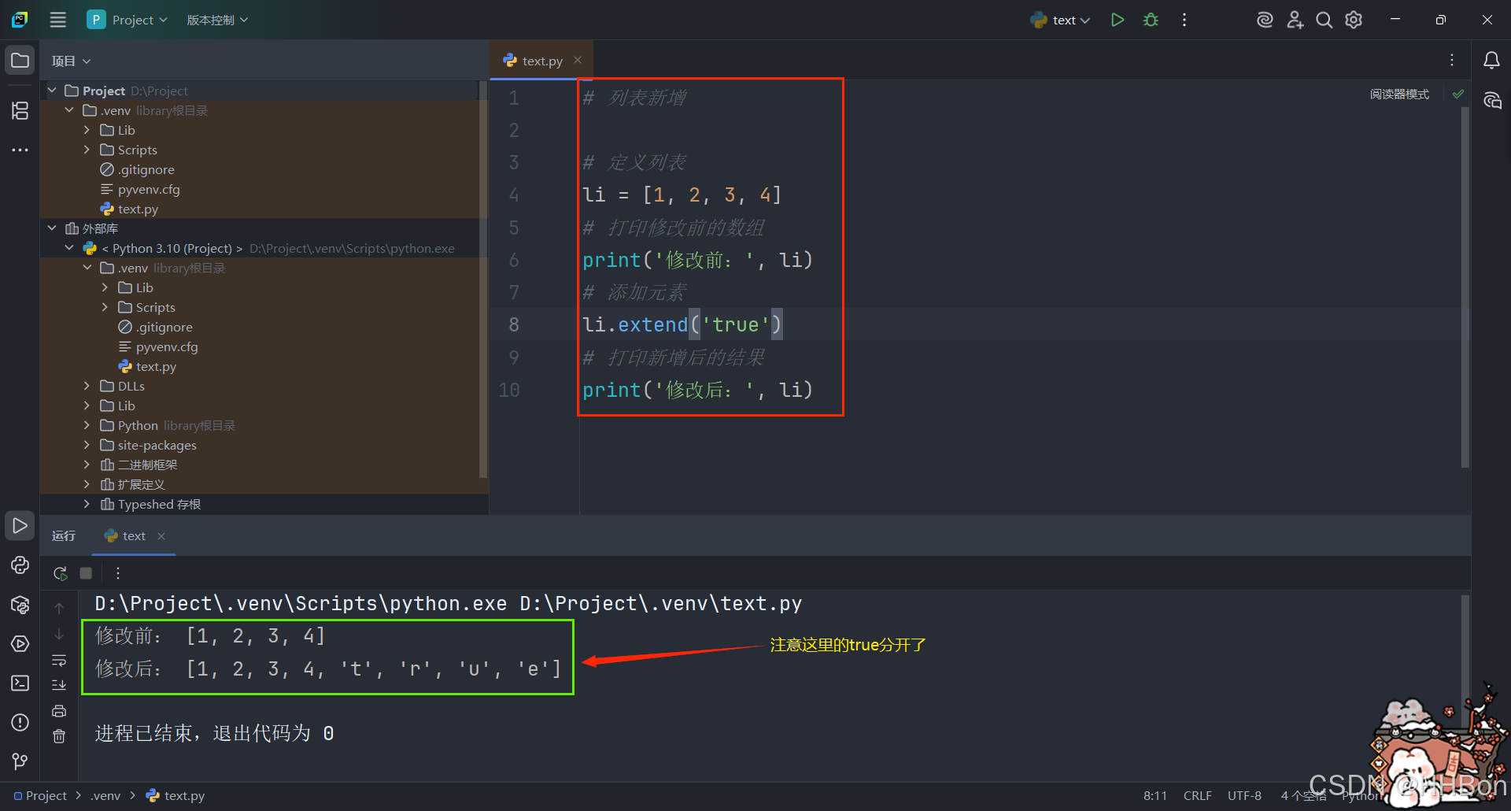Open Python Packages tool window
This screenshot has width=1511, height=811.
pos(20,605)
